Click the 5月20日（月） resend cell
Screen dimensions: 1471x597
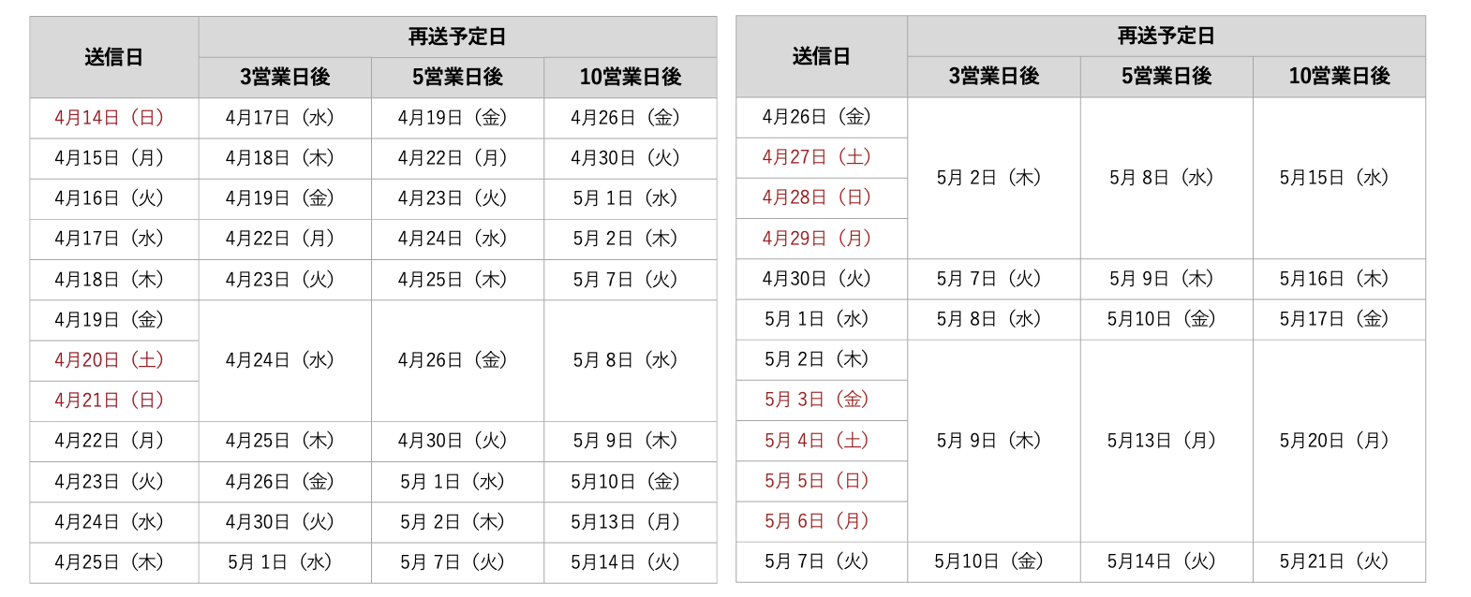(1339, 441)
